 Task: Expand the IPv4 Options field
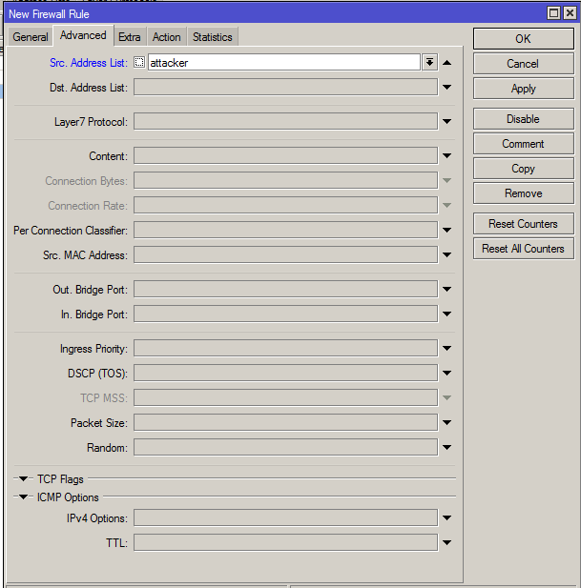point(446,517)
